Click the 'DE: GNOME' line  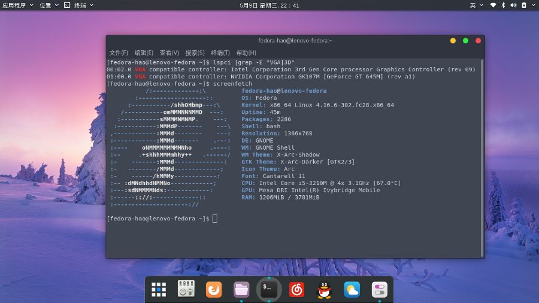[x=257, y=141]
